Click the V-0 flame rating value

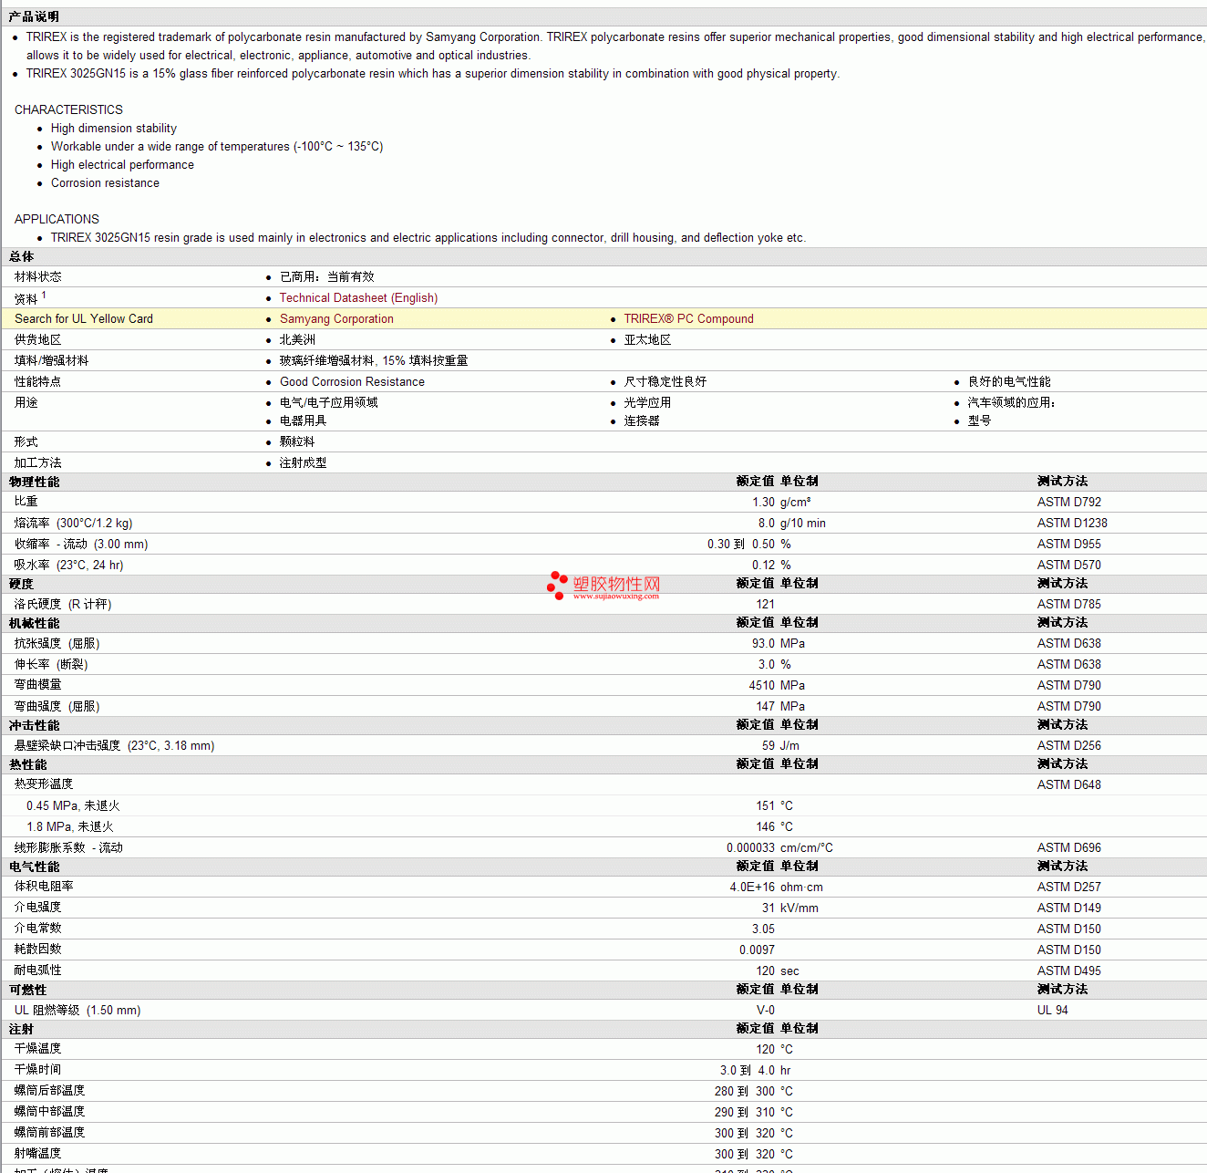[x=766, y=1011]
